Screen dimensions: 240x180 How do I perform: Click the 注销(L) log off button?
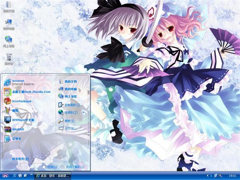50,167
